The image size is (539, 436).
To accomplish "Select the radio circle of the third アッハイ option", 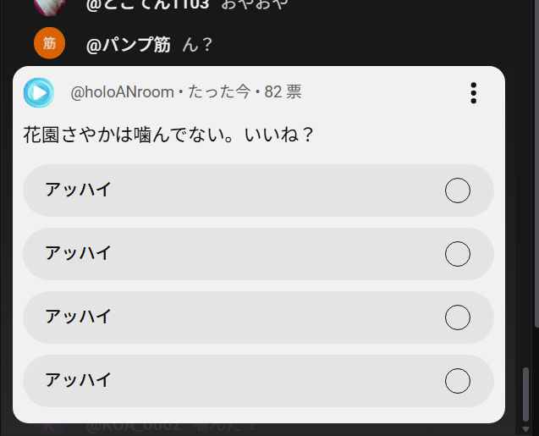I will pyautogui.click(x=458, y=317).
